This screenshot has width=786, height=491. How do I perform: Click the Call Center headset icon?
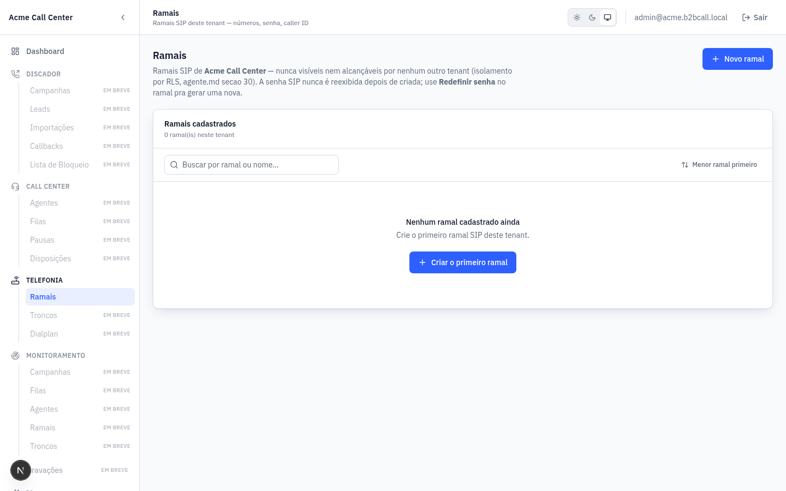pyautogui.click(x=15, y=187)
